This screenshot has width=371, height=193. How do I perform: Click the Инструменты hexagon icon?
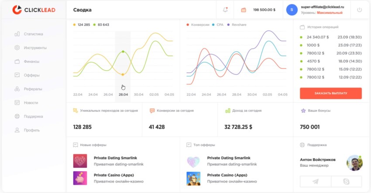coord(17,48)
